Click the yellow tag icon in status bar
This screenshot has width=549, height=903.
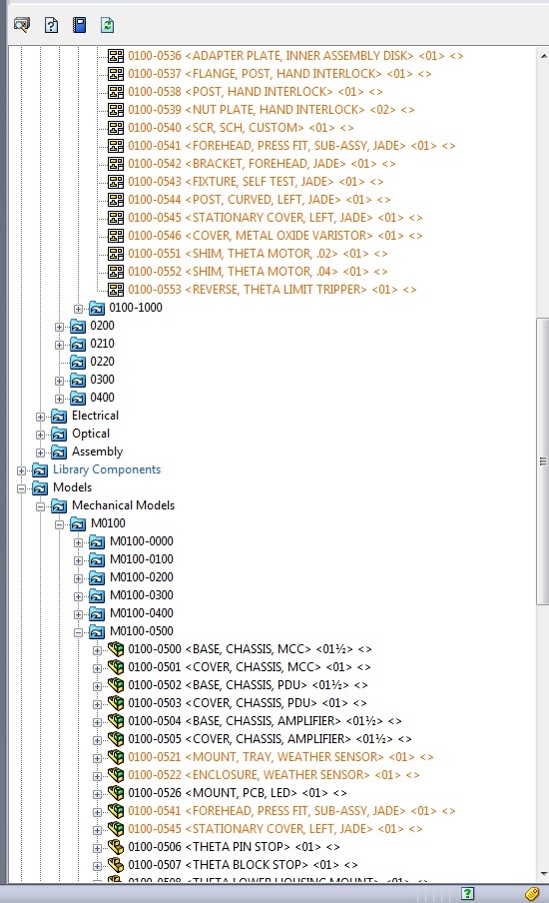(532, 893)
